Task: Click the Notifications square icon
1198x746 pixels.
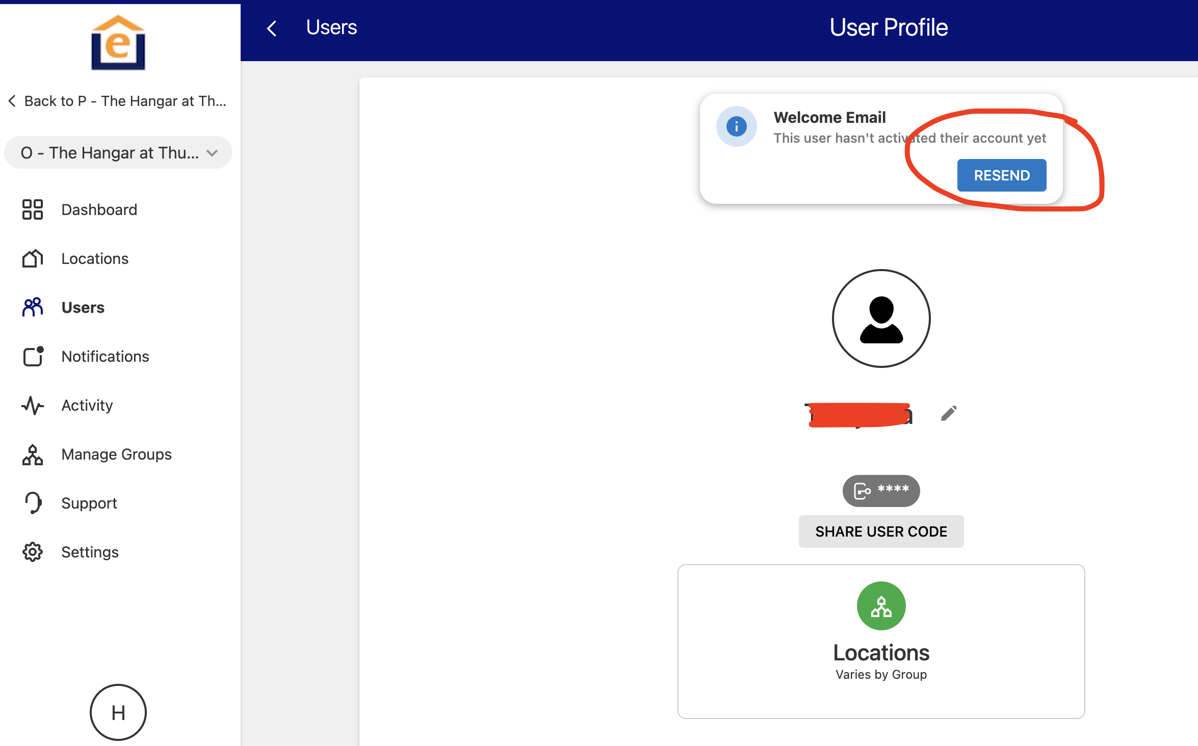Action: [33, 356]
